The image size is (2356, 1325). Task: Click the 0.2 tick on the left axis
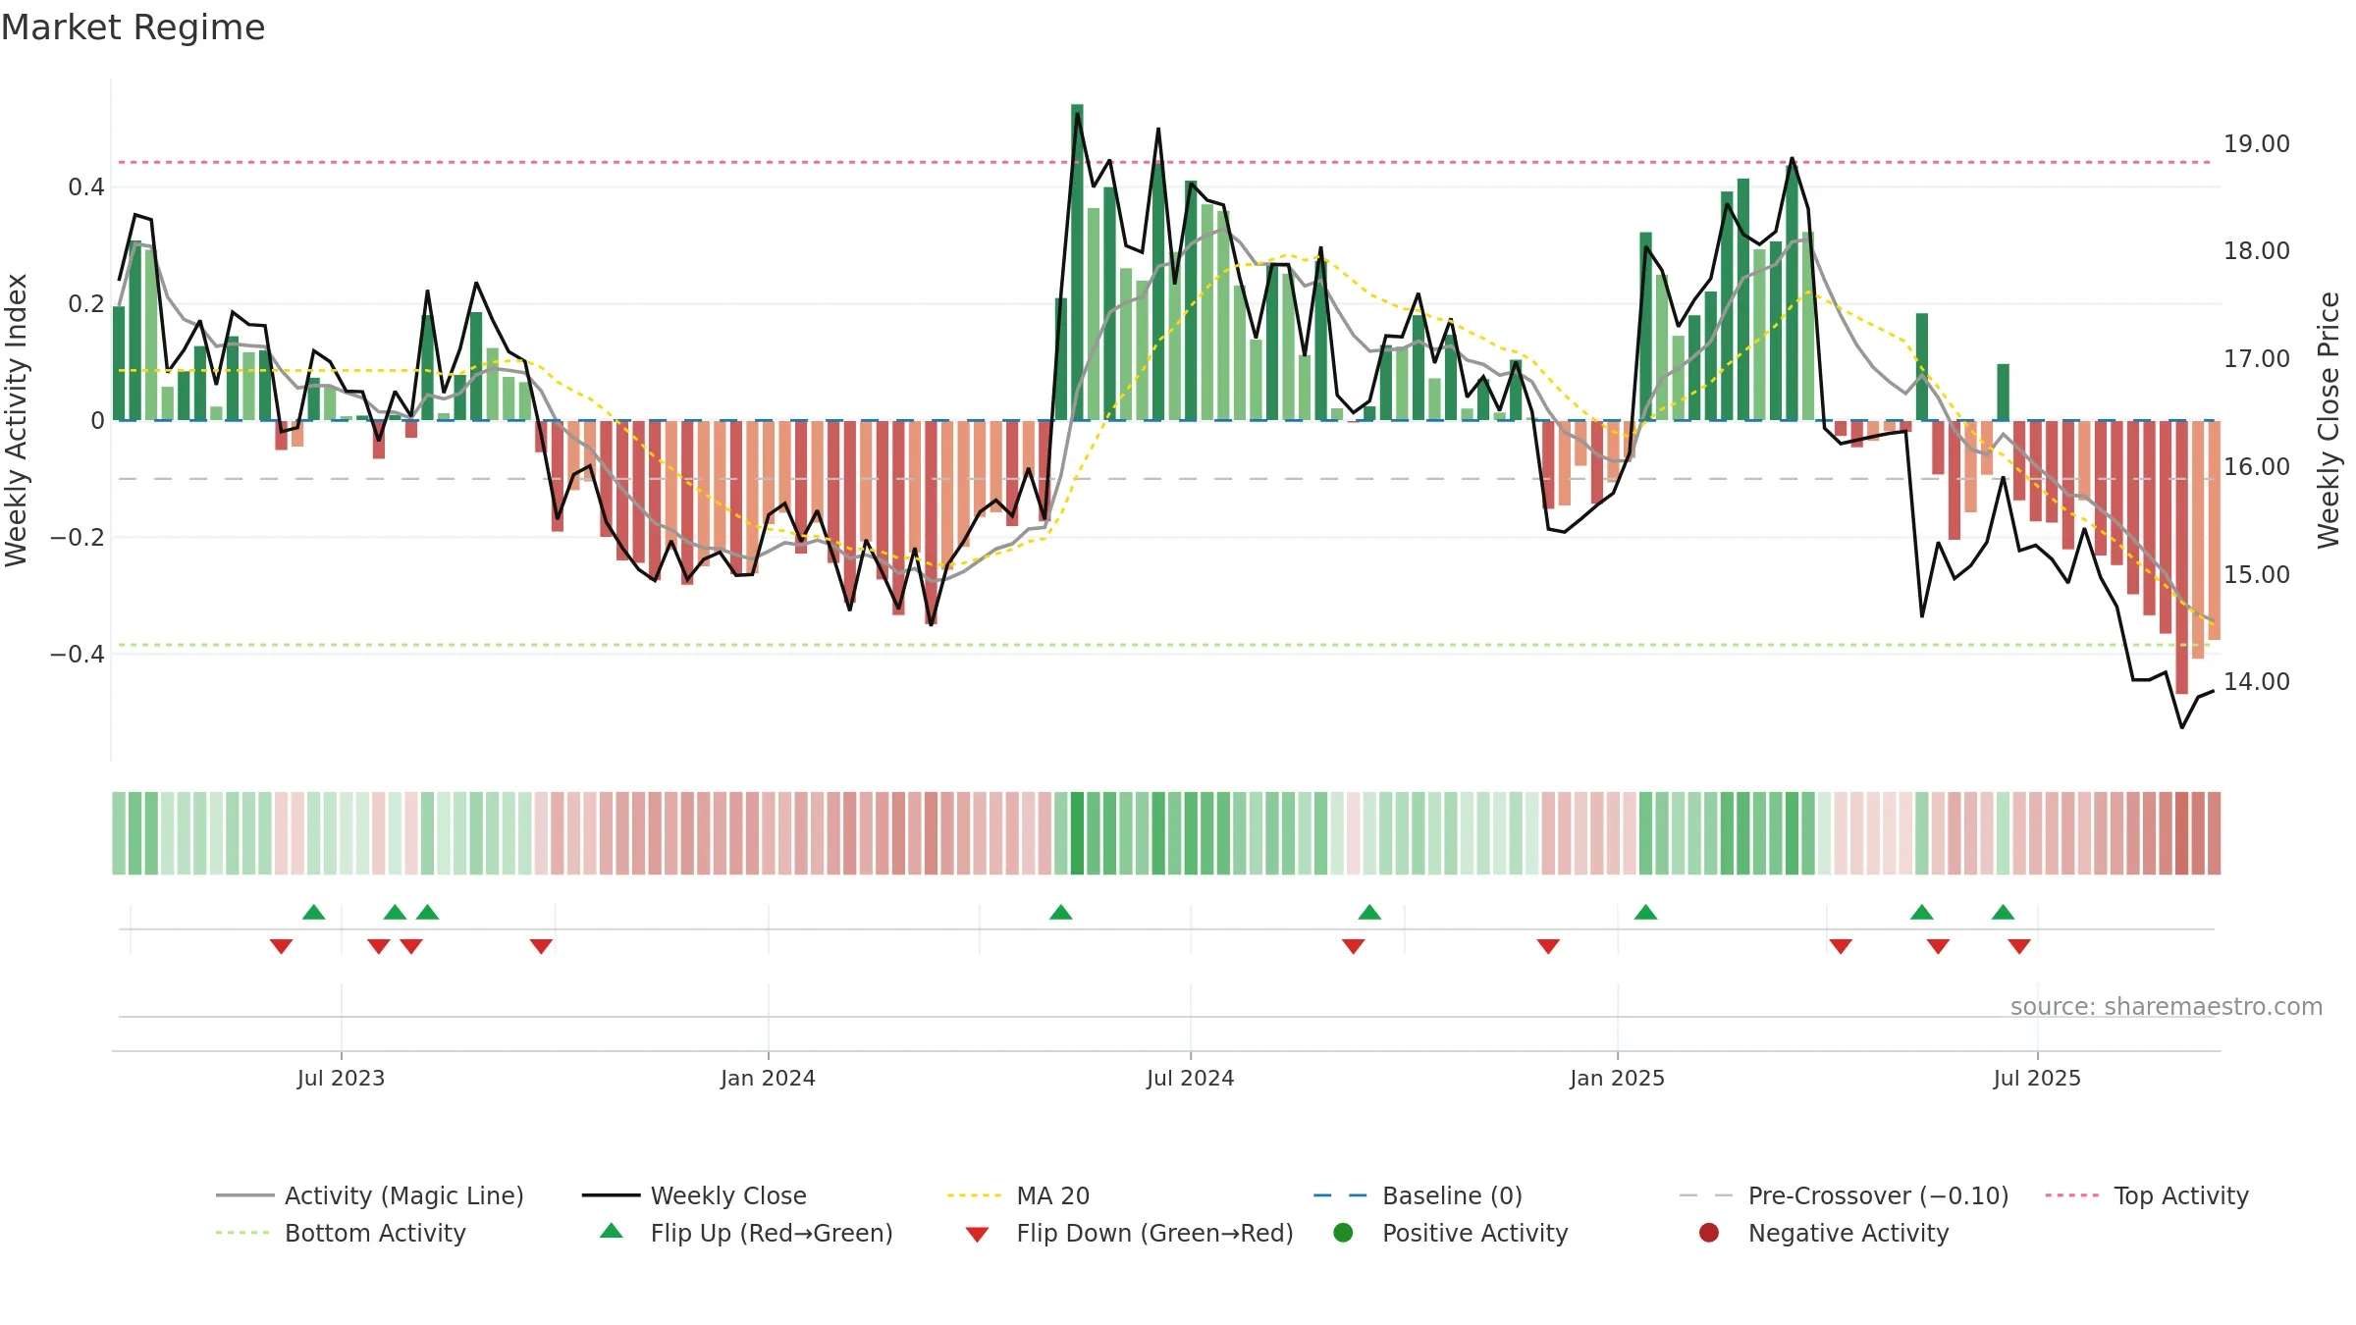tap(86, 303)
